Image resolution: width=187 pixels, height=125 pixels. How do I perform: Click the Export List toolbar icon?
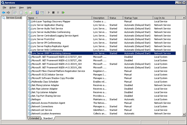click(x=31, y=13)
